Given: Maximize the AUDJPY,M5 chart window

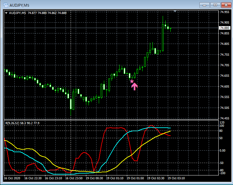Looking at the screenshot, I should coord(215,5).
